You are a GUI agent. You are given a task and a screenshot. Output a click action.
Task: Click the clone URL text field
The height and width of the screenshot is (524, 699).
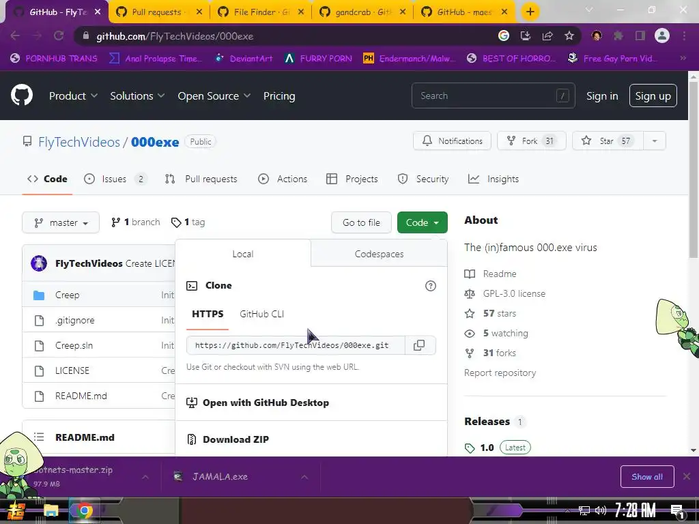(296, 345)
